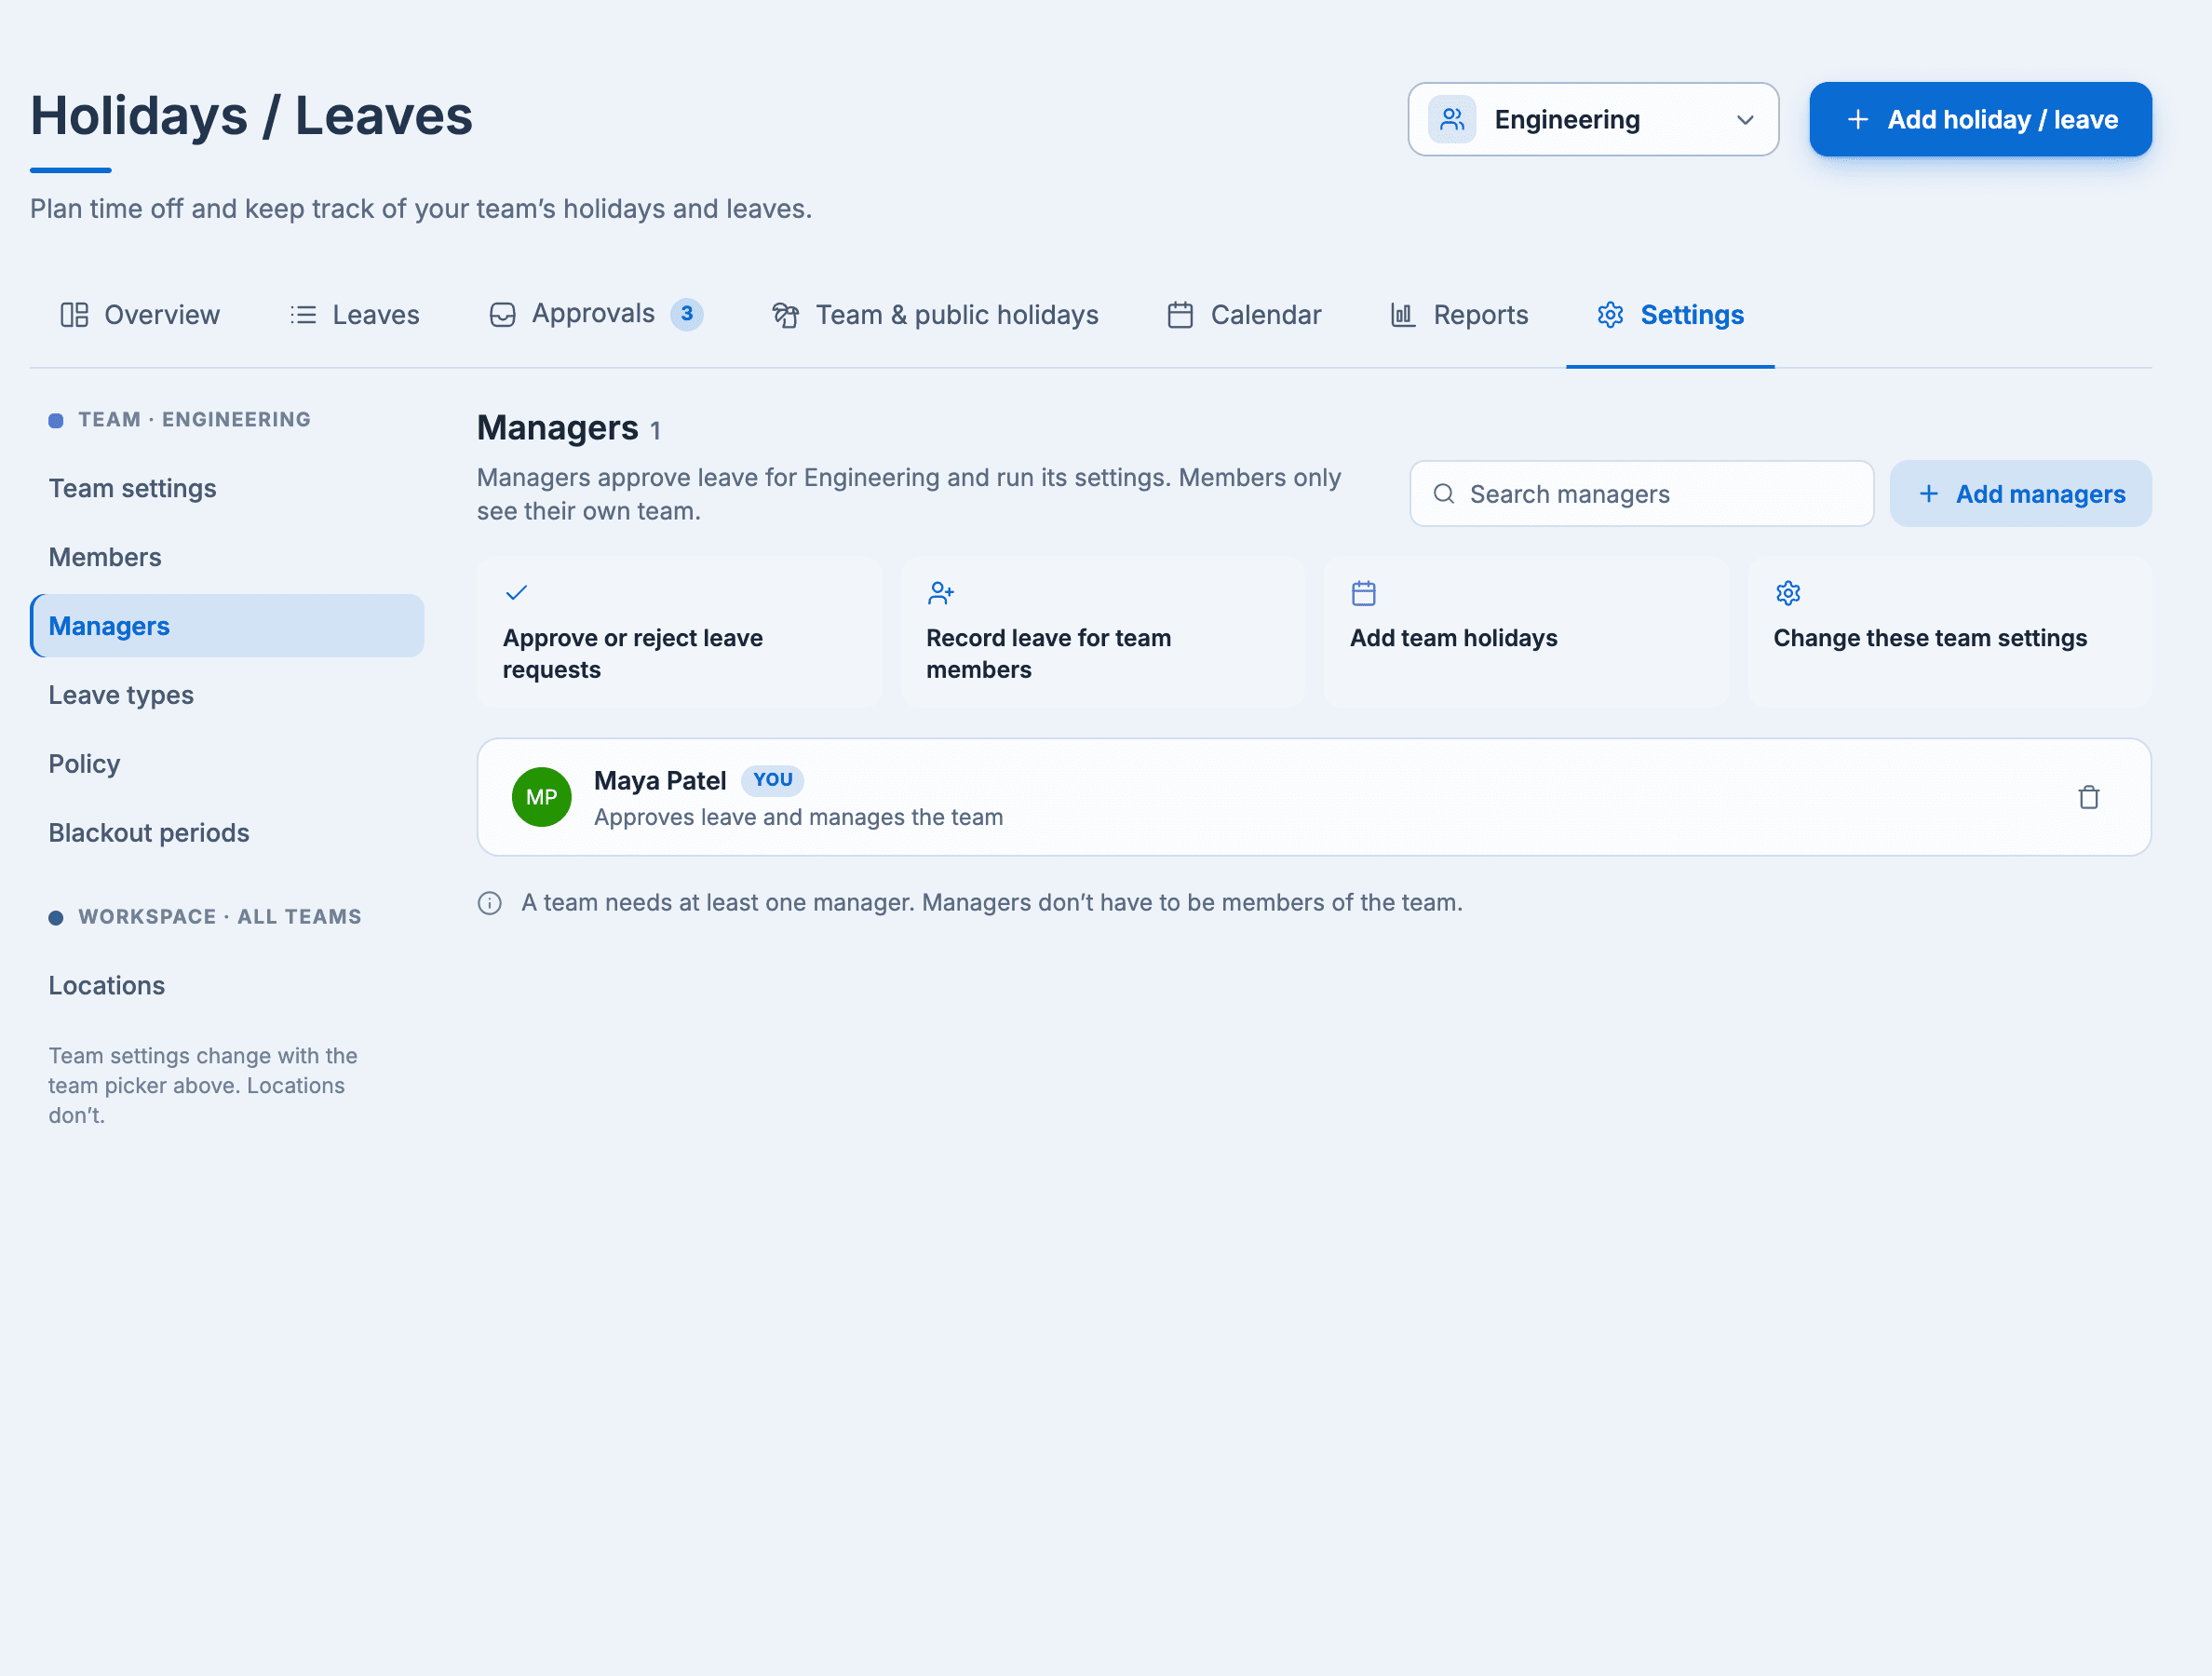Screen dimensions: 2212x1676
Task: Switch to the Reports tab
Action: click(x=1459, y=315)
